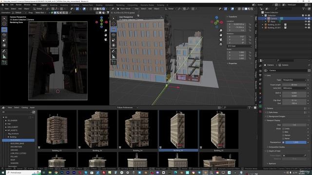Select the BUILDING_BASE catalog
This screenshot has height=175, width=312.
tap(18, 143)
